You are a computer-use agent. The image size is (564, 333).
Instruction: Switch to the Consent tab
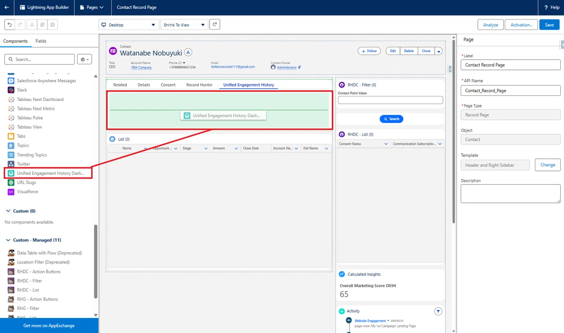[168, 85]
